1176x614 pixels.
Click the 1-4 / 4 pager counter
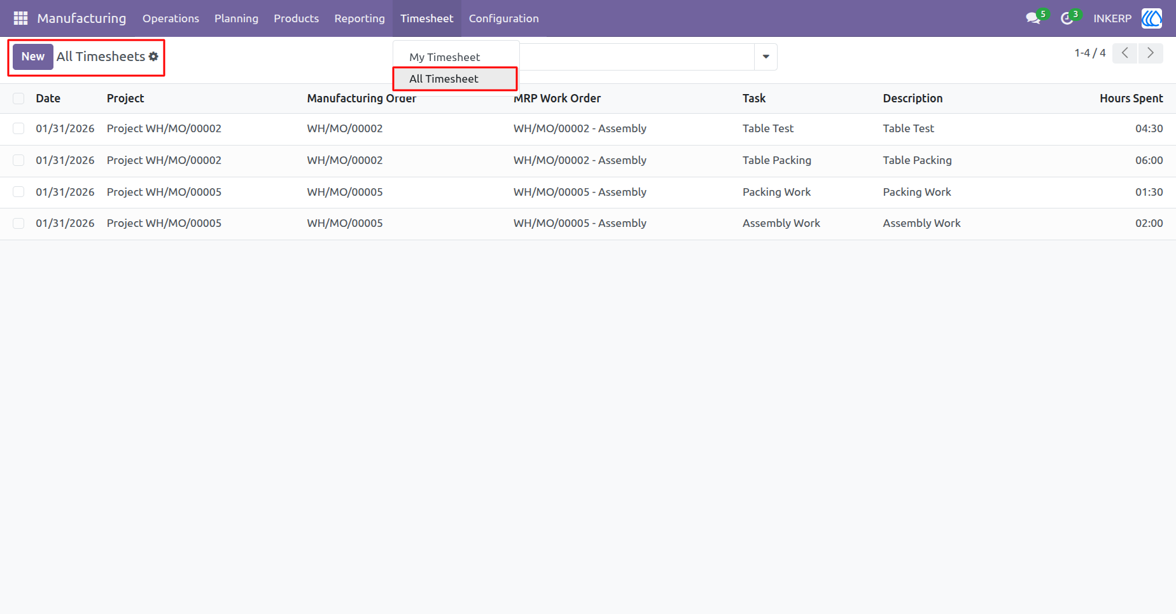click(x=1090, y=53)
